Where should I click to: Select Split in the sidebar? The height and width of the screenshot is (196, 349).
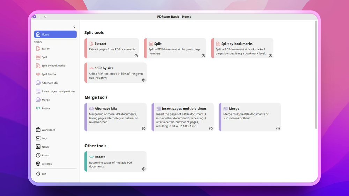55,57
